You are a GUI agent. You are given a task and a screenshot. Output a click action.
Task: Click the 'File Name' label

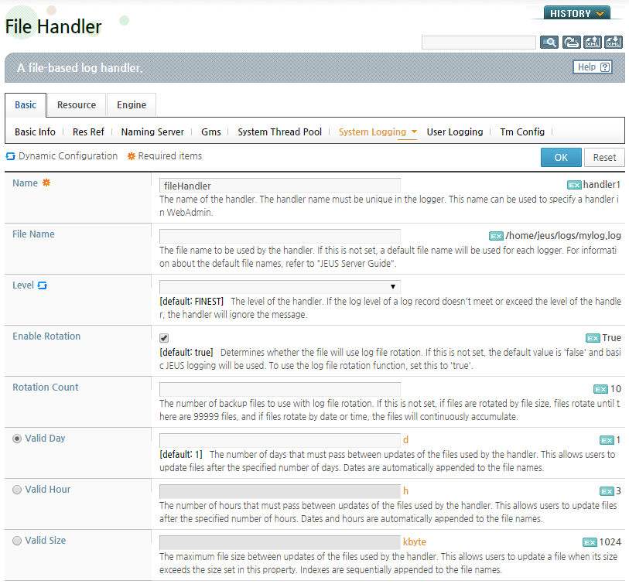click(x=33, y=234)
